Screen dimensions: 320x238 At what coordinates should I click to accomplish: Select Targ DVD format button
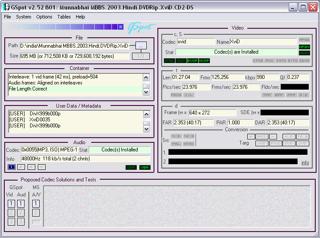tap(289, 143)
